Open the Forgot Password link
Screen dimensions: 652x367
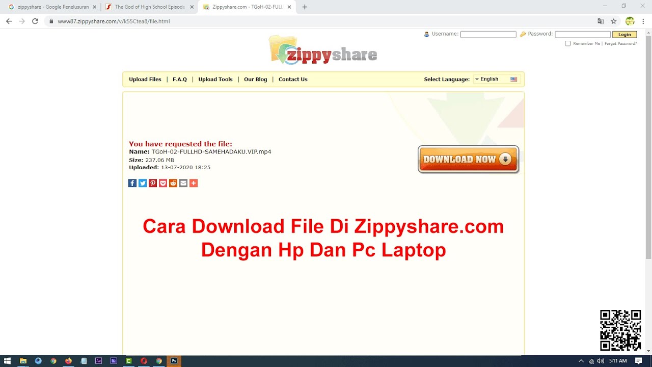(621, 44)
